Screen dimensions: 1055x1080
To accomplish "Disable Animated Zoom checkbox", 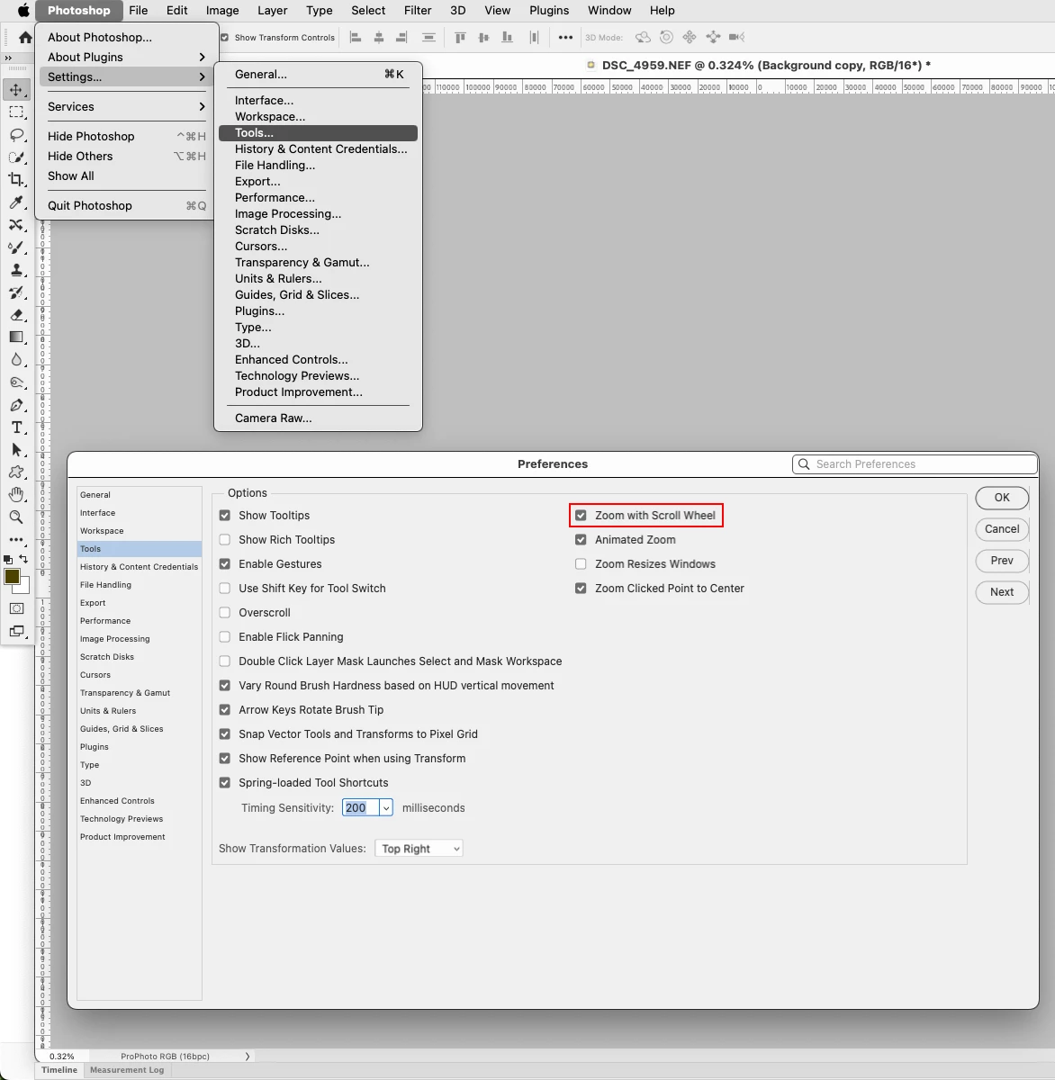I will [581, 540].
